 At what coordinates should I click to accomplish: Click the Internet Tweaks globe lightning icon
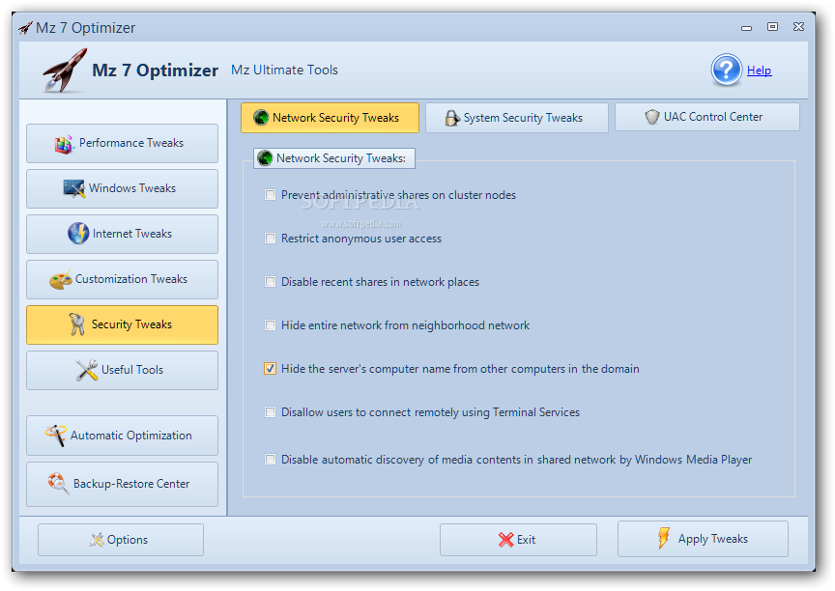(78, 234)
